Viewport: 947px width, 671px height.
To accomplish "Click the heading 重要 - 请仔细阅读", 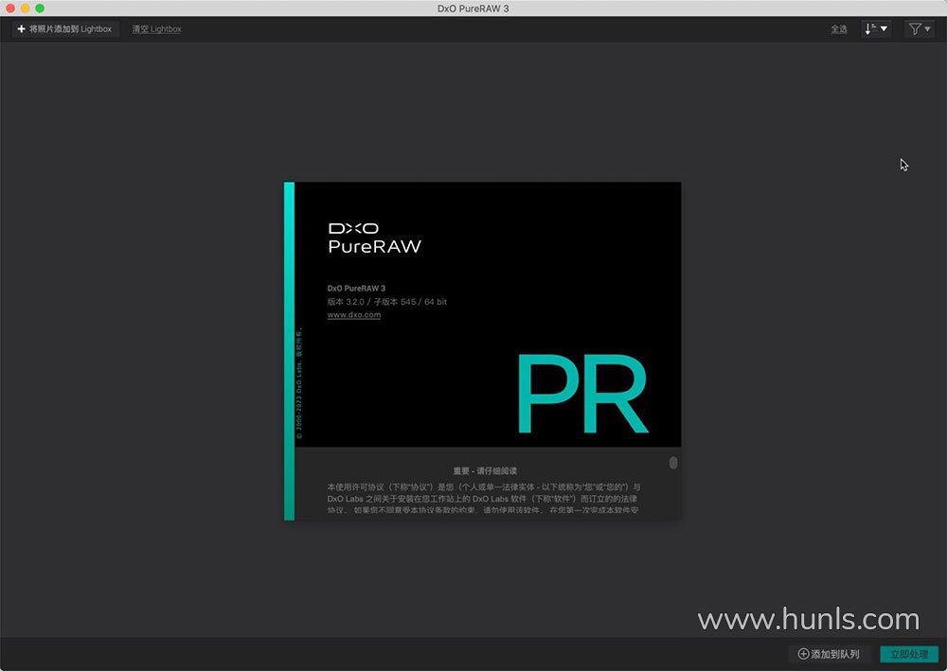I will [485, 470].
